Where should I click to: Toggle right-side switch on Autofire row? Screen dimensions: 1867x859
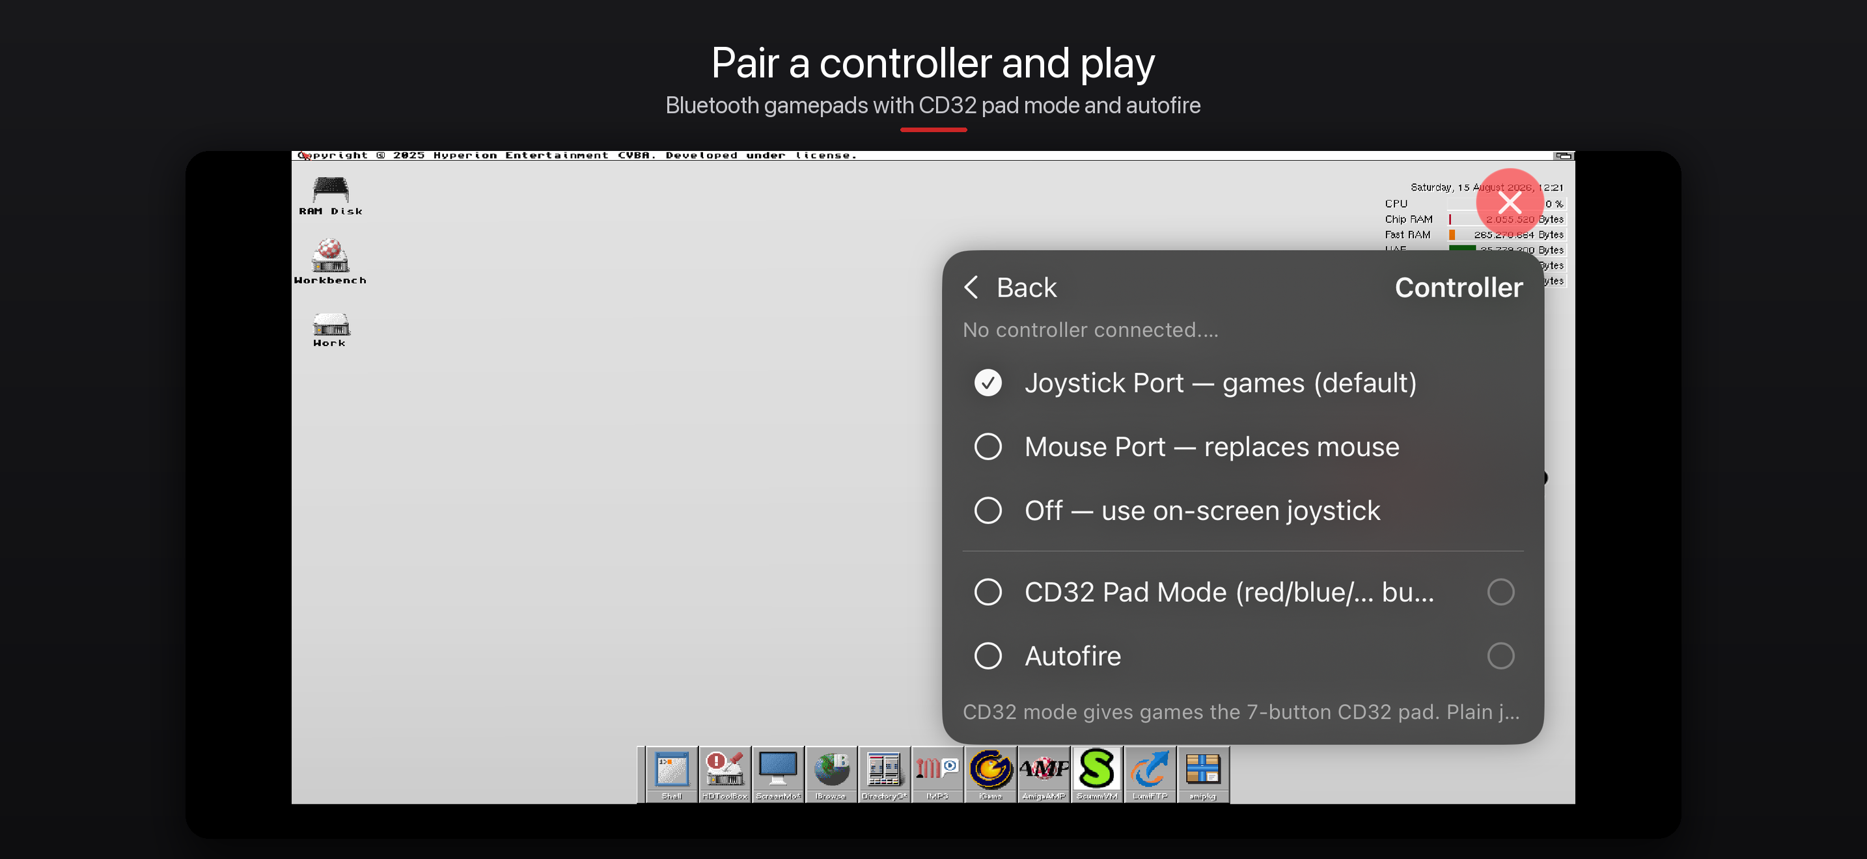click(1501, 655)
